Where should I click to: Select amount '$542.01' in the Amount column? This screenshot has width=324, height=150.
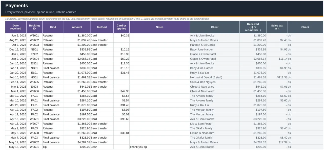tap(77, 87)
